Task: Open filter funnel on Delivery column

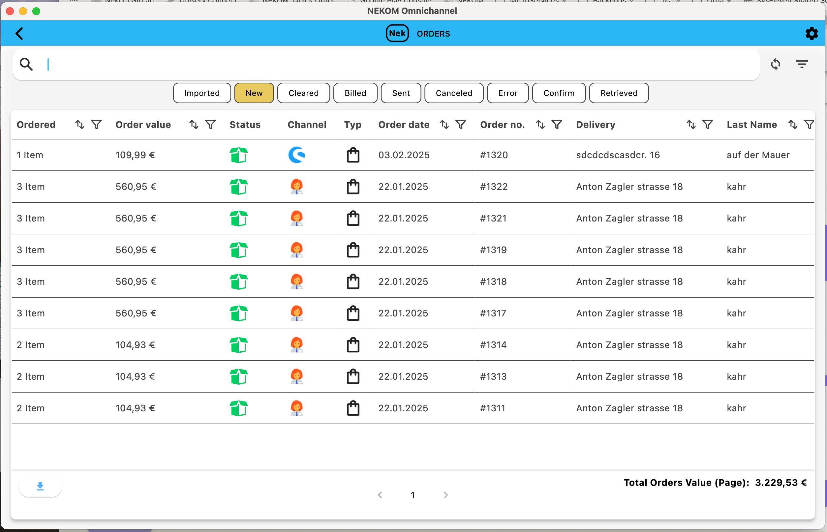Action: [x=707, y=124]
